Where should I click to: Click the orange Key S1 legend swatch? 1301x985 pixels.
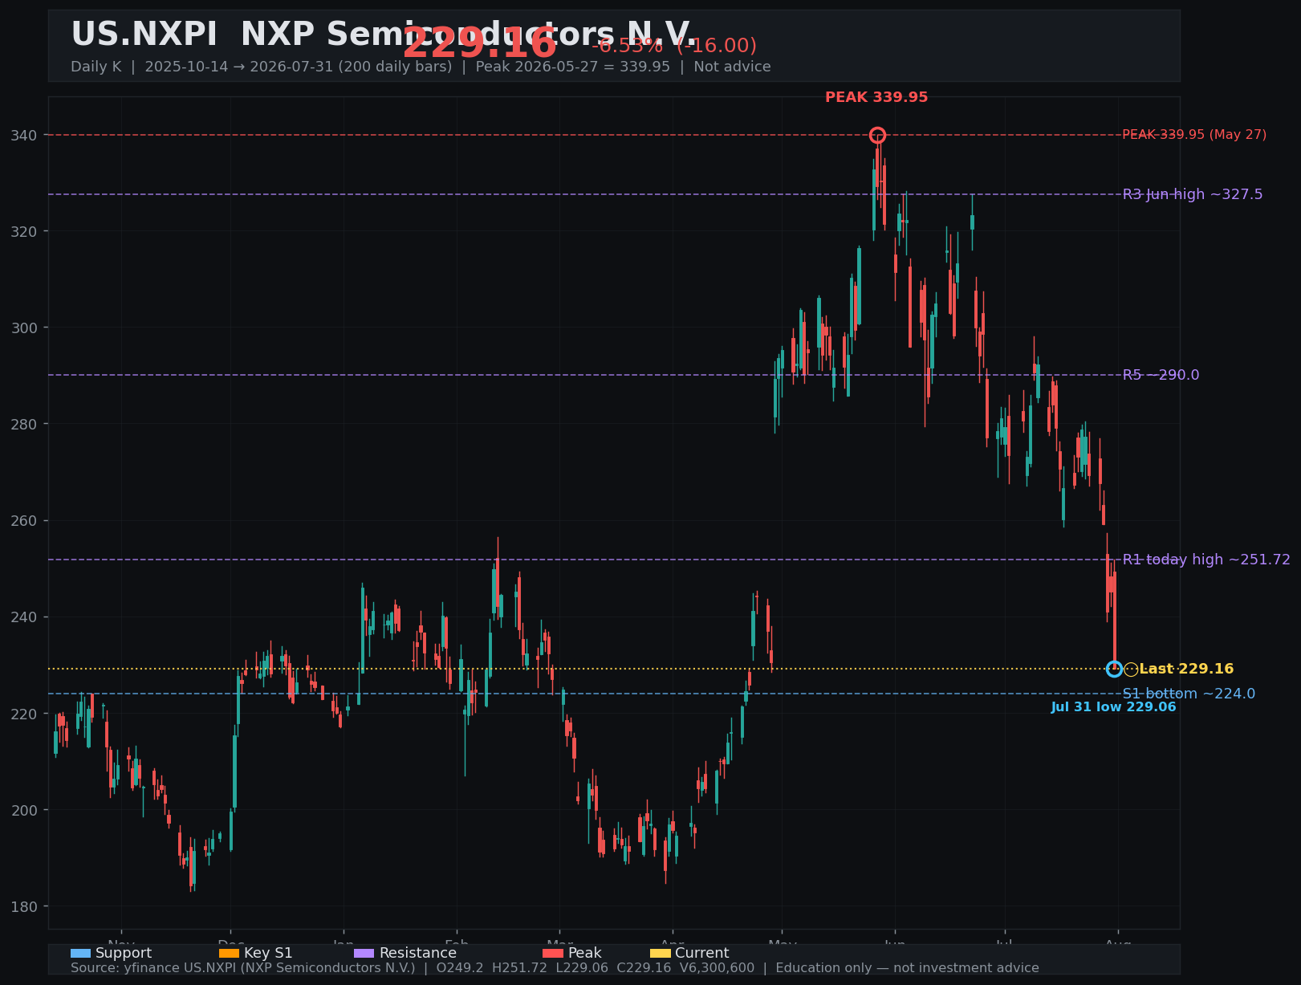229,953
